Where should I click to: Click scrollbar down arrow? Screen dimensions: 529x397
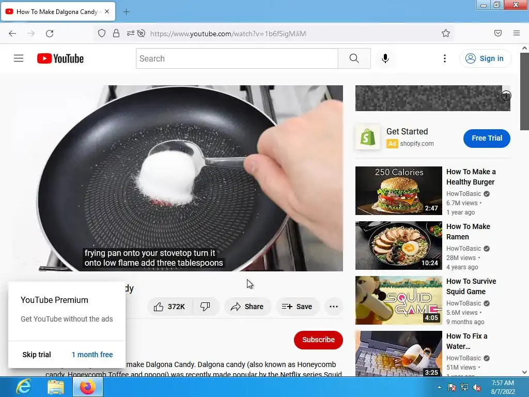click(x=524, y=372)
